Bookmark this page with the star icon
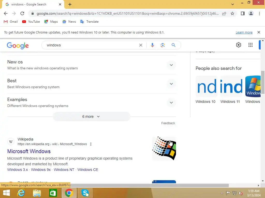The height and width of the screenshot is (198, 265). (232, 13)
